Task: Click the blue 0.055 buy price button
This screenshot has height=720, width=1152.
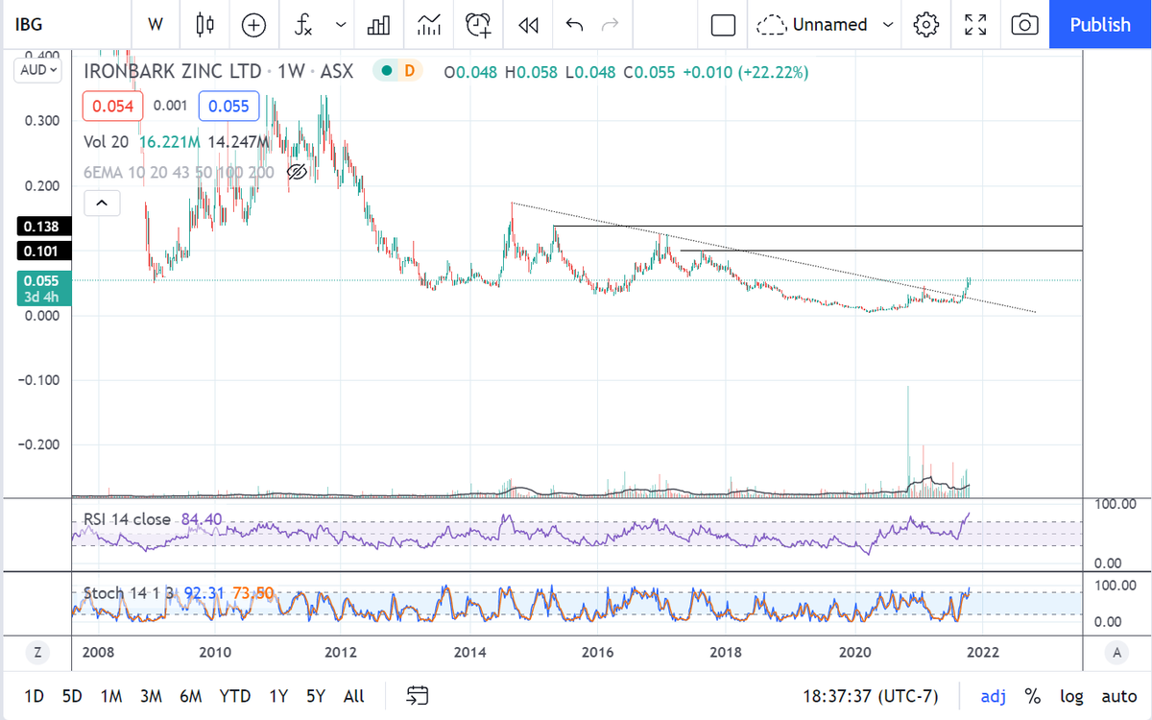Action: pyautogui.click(x=228, y=106)
